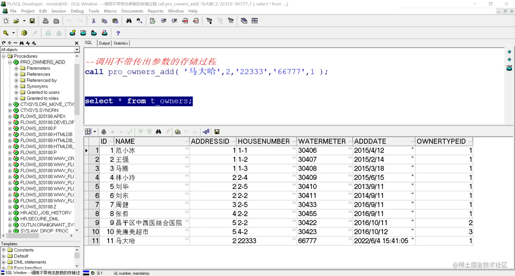This screenshot has height=276, width=515.
Task: Open the Log on key dropdown arrow
Action: click(x=14, y=33)
